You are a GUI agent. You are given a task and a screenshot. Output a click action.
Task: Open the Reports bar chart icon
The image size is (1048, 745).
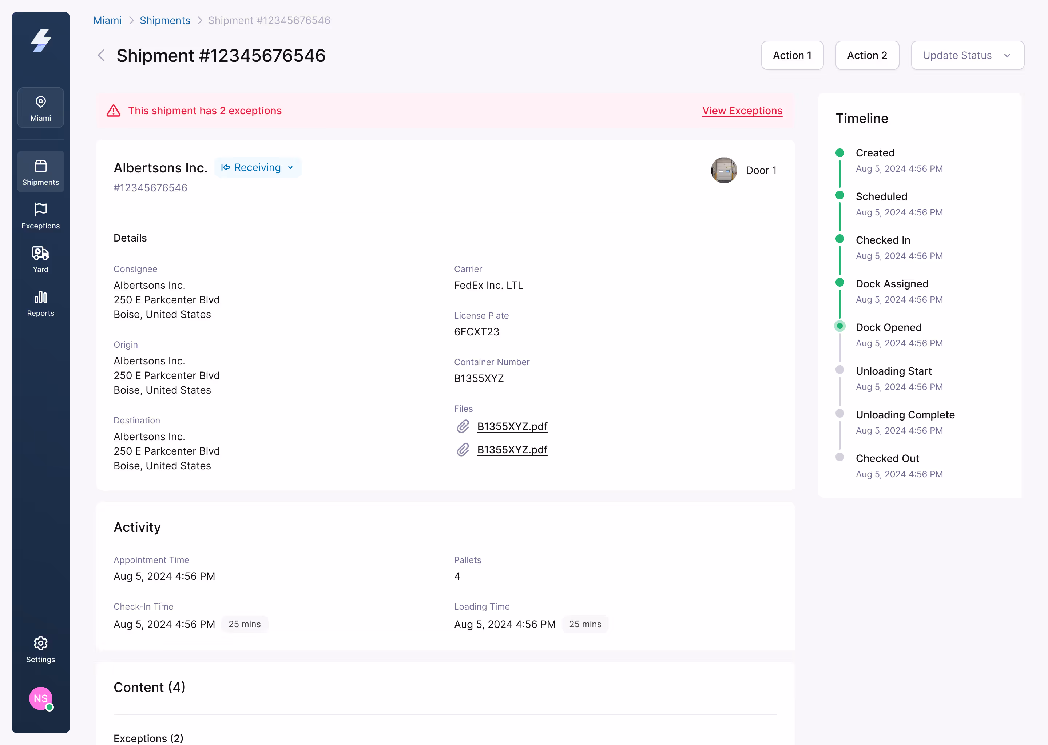pos(40,297)
